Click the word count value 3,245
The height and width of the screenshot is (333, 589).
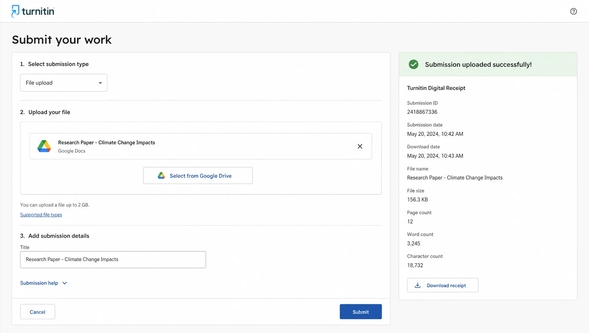pos(414,244)
